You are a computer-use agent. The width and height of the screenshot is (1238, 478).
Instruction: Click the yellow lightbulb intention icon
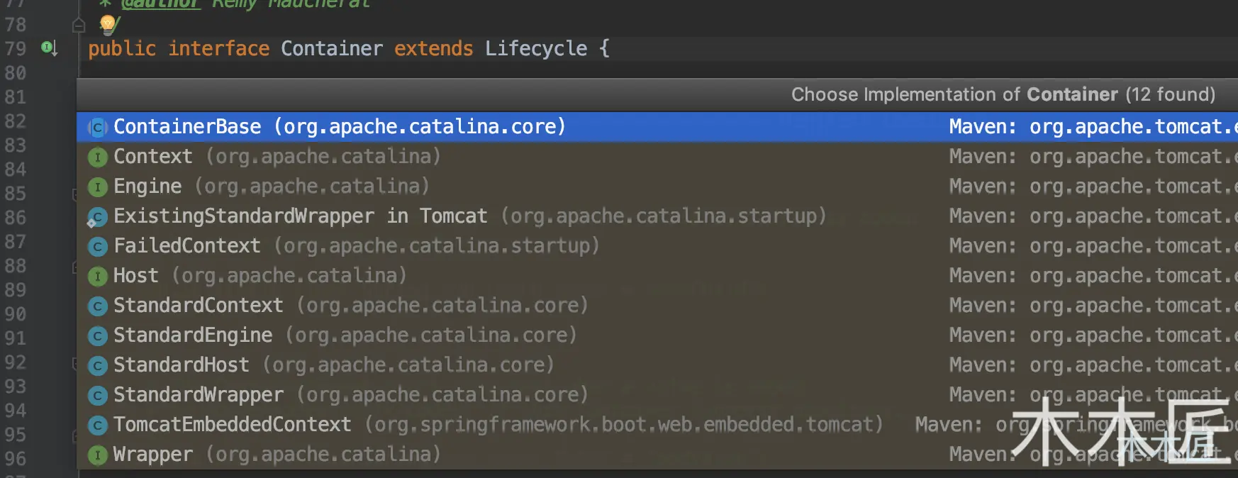click(108, 24)
